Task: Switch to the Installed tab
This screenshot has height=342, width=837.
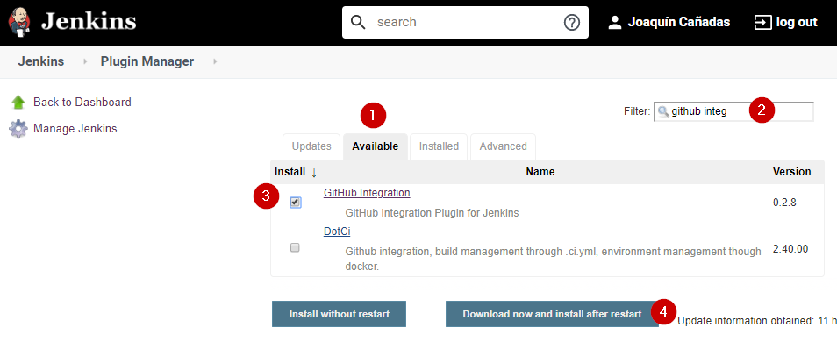Action: [x=439, y=146]
